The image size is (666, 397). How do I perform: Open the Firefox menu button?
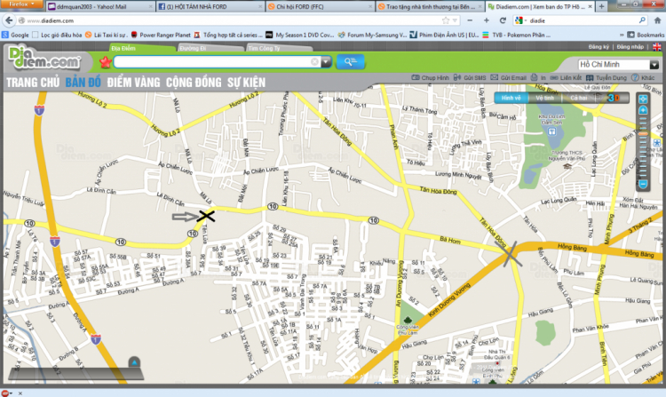(x=21, y=4)
